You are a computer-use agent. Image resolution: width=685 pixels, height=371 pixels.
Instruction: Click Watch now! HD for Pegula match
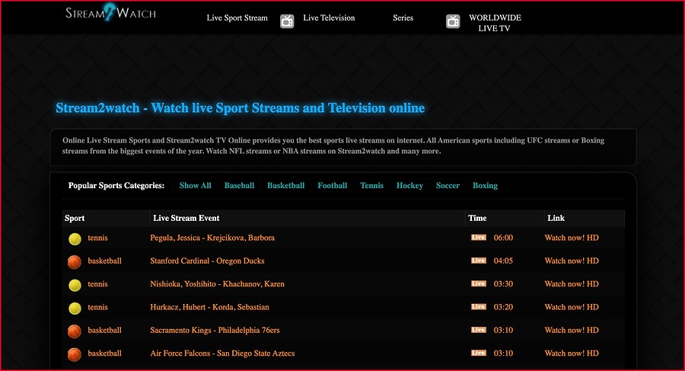point(572,238)
